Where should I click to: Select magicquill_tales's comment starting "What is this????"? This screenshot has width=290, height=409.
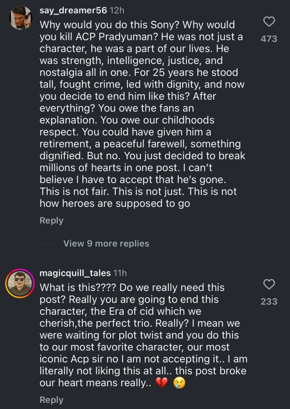click(143, 335)
